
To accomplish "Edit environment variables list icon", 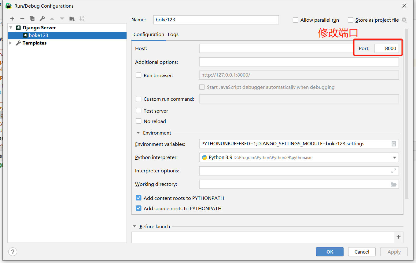I will click(394, 144).
